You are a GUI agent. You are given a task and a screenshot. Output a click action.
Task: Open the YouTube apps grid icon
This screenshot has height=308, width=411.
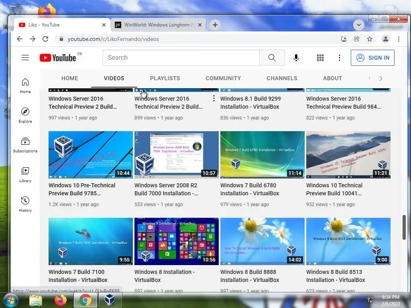pyautogui.click(x=320, y=58)
